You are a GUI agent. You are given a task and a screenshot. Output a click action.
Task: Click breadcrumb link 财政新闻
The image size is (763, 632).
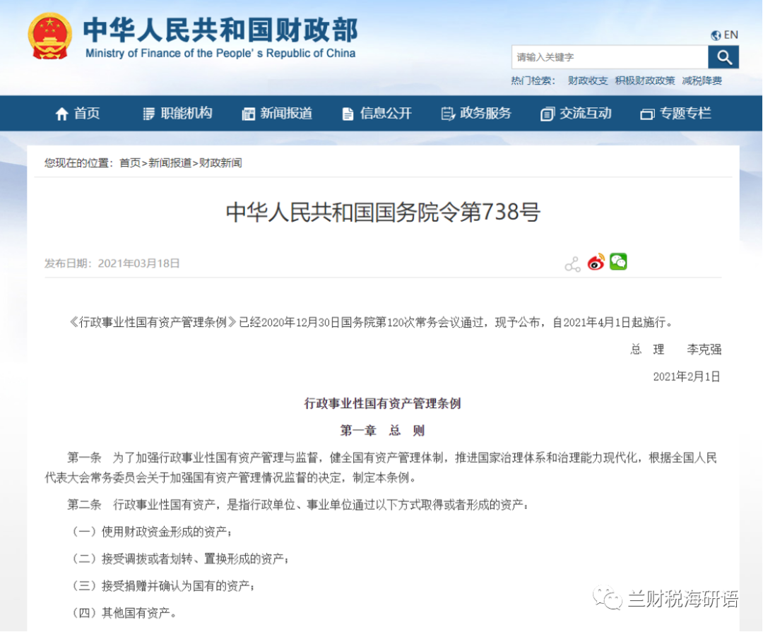[220, 163]
